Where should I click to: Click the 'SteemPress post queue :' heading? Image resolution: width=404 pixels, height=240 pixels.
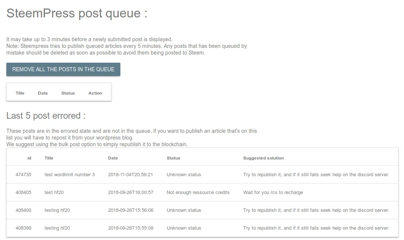click(x=77, y=13)
